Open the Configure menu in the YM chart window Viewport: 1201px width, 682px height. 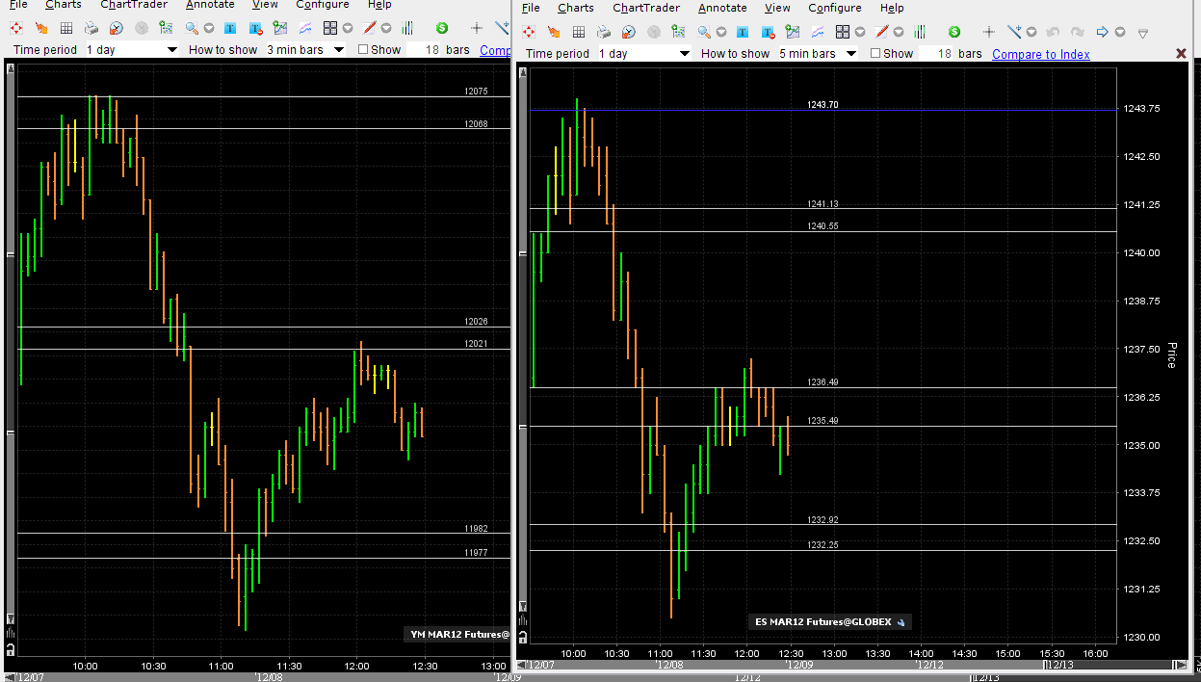click(x=322, y=5)
